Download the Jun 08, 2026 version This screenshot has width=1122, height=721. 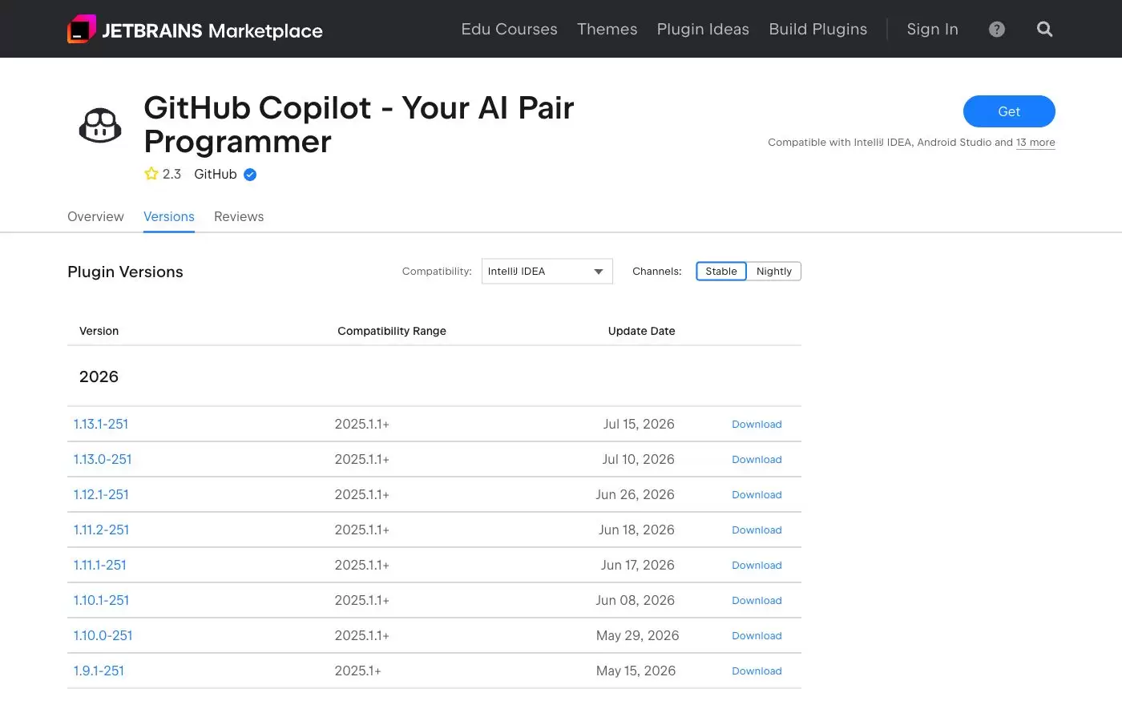(x=757, y=601)
